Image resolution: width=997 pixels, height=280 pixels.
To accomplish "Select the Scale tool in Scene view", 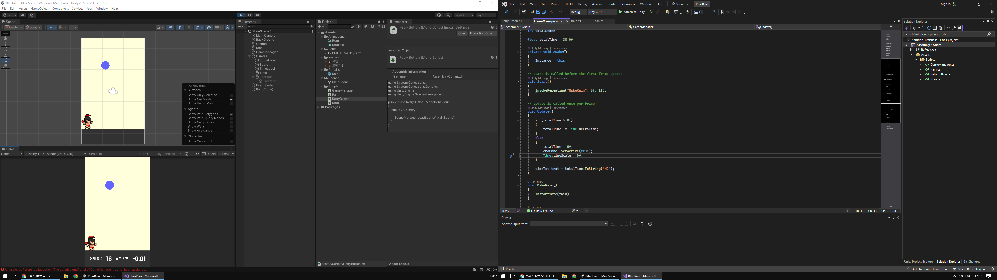I will click(5, 55).
